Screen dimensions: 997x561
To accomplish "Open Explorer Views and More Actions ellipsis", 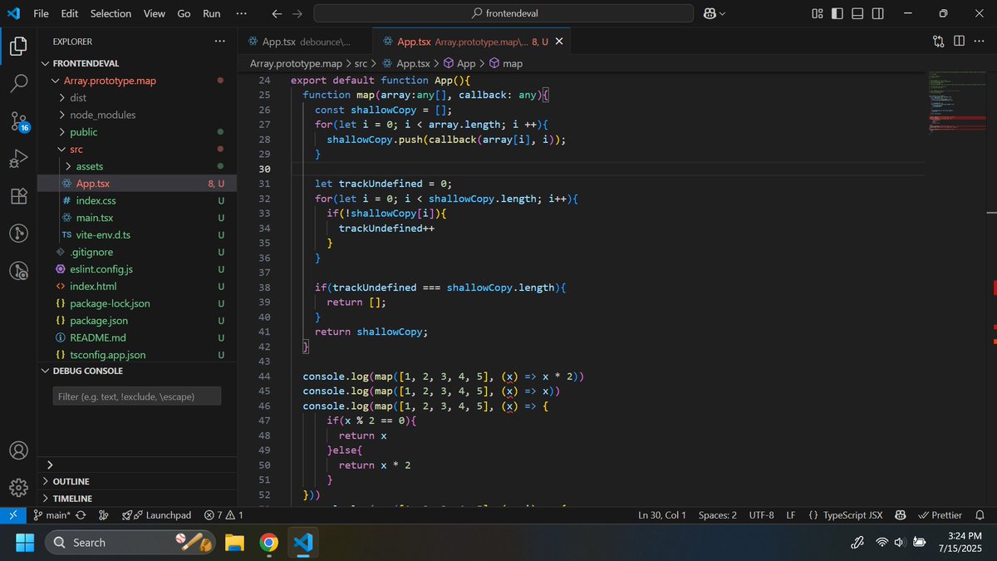I will tap(219, 41).
